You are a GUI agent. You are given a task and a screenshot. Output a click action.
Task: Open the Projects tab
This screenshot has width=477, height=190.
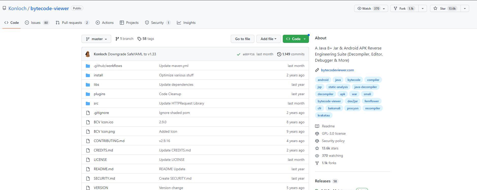coord(129,23)
